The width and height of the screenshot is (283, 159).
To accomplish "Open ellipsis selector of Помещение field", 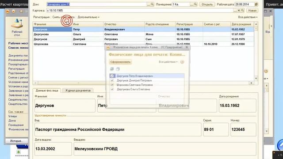I will [x=191, y=4].
